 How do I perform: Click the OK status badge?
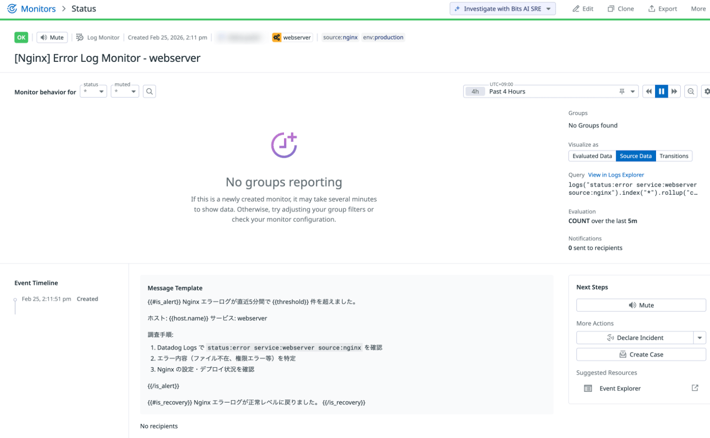pyautogui.click(x=21, y=37)
